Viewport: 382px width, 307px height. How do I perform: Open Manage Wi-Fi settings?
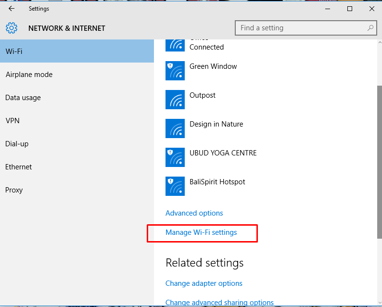(x=201, y=232)
